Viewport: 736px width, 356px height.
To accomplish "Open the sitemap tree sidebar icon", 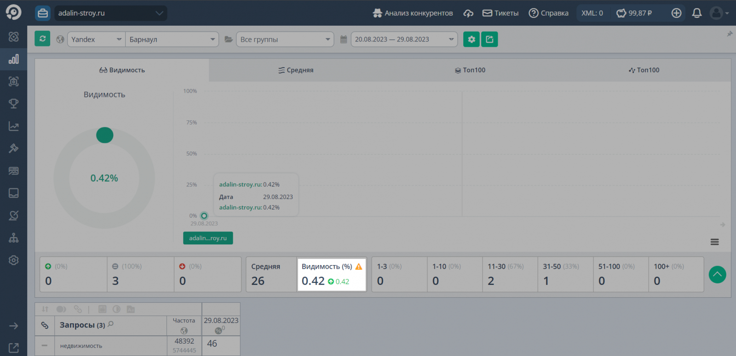I will click(x=14, y=238).
